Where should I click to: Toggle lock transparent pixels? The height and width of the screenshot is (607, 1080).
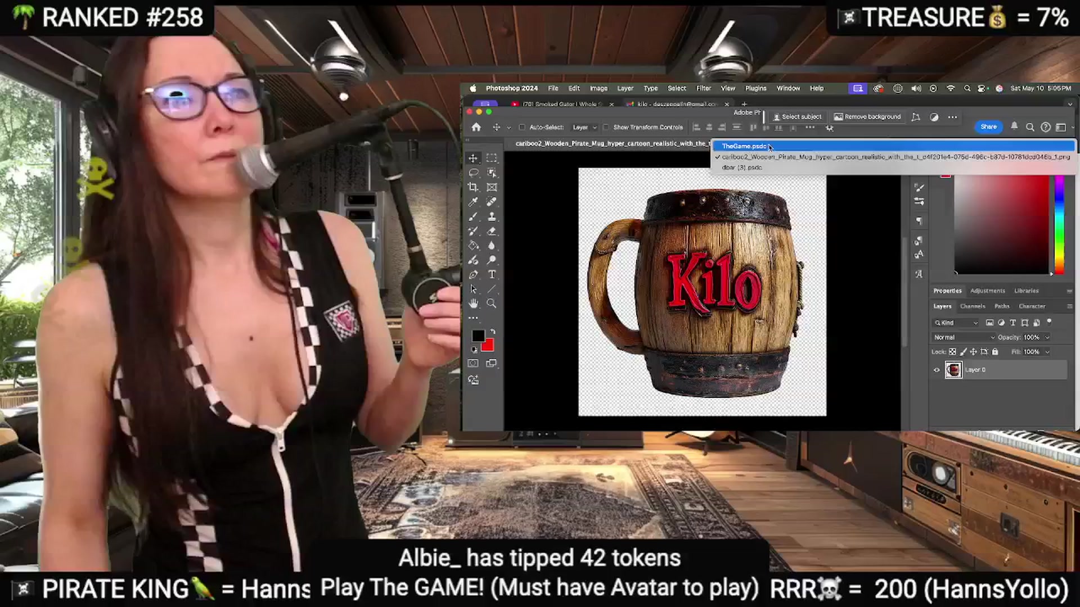[x=952, y=352]
